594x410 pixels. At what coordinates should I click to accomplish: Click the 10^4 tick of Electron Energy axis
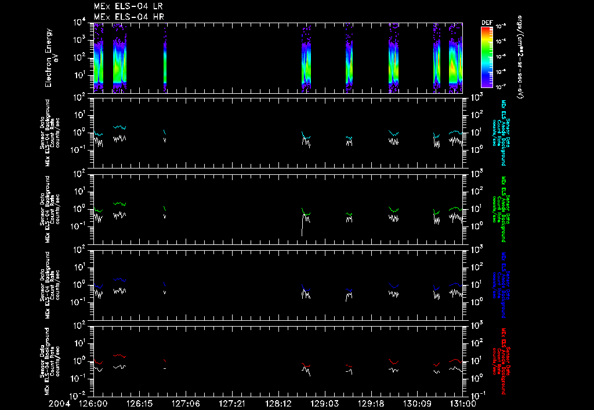[x=80, y=23]
